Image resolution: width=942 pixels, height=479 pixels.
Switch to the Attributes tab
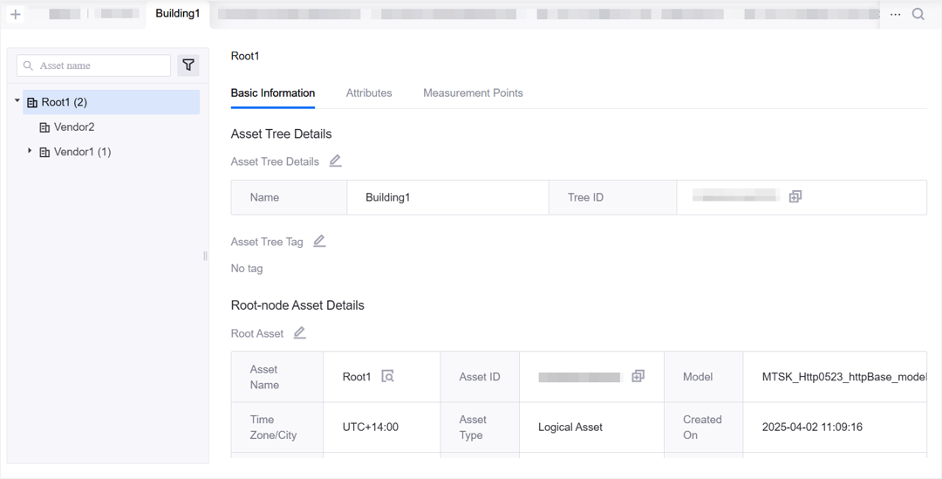[x=369, y=93]
